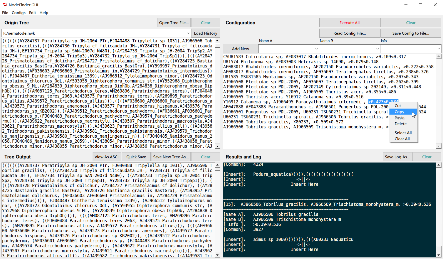This screenshot has height=259, width=443.
Task: Expand the tree file path dropdown
Action: coord(188,33)
